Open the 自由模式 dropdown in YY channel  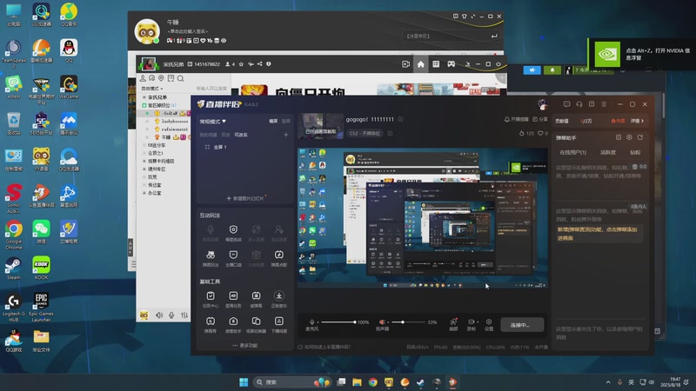click(151, 89)
